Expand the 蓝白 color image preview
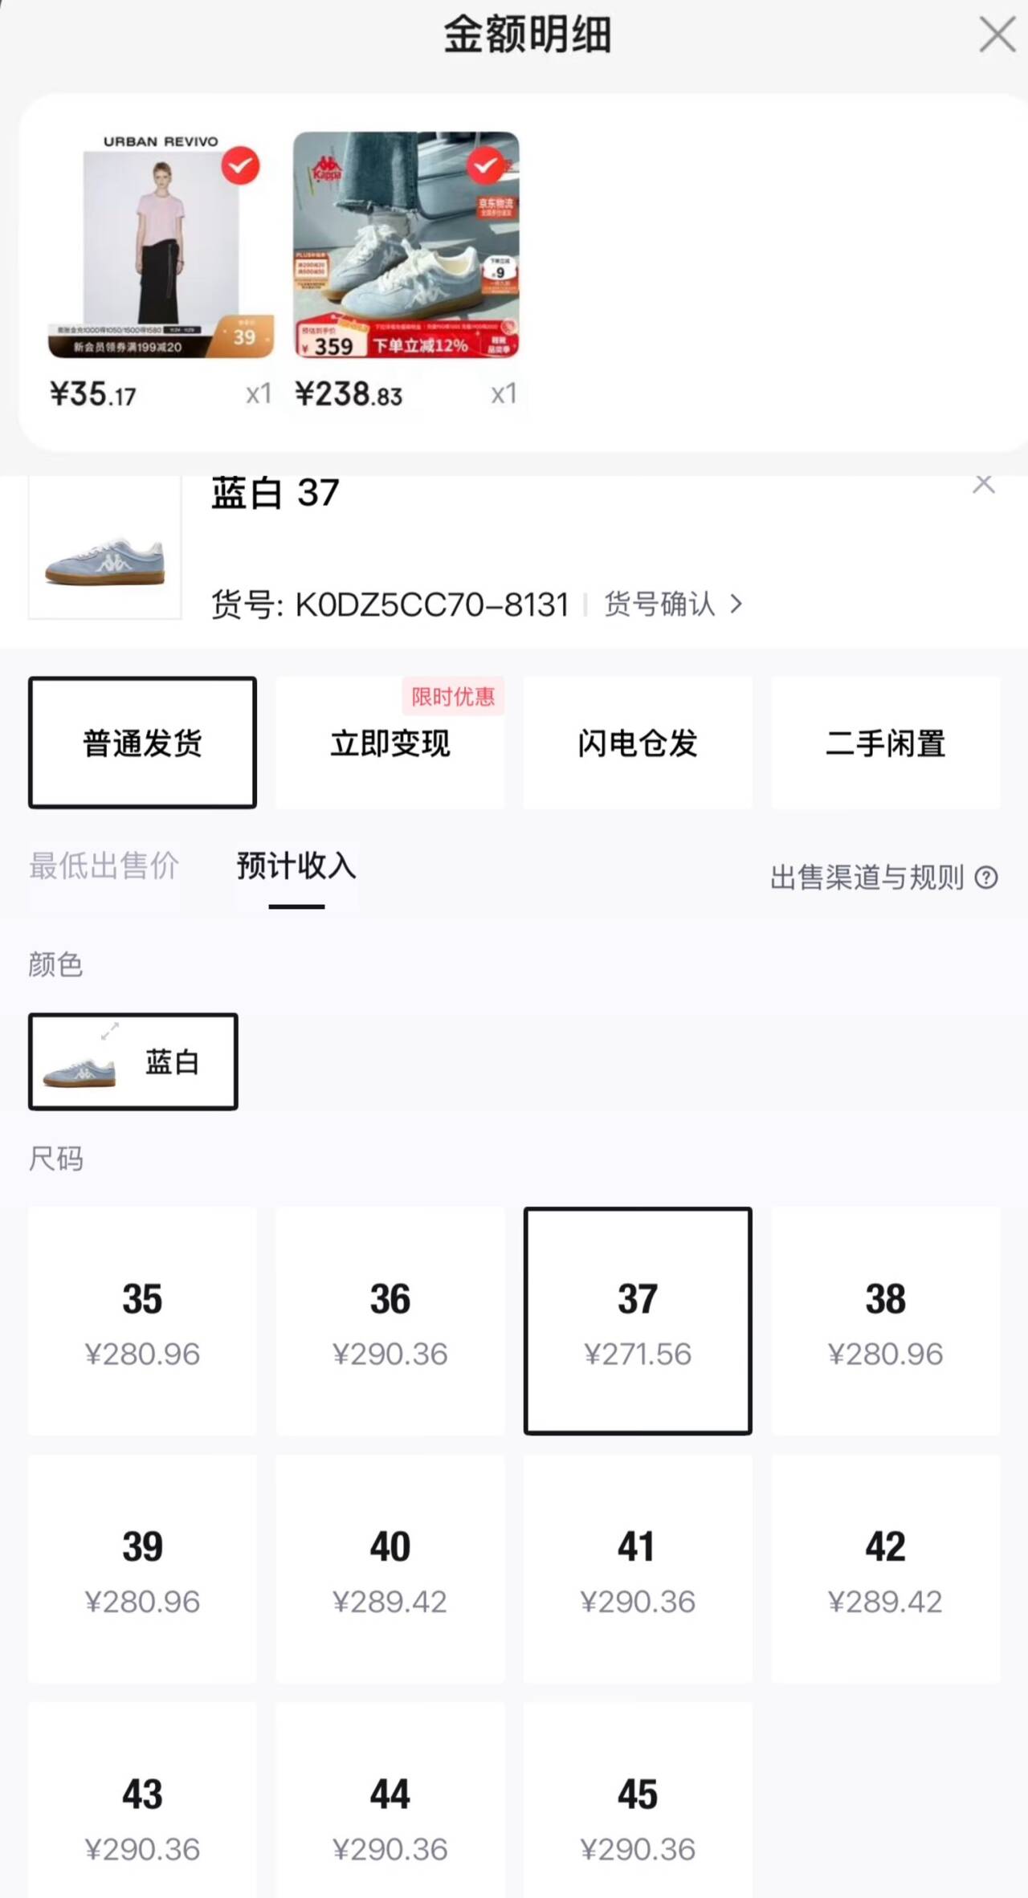 pyautogui.click(x=110, y=1031)
